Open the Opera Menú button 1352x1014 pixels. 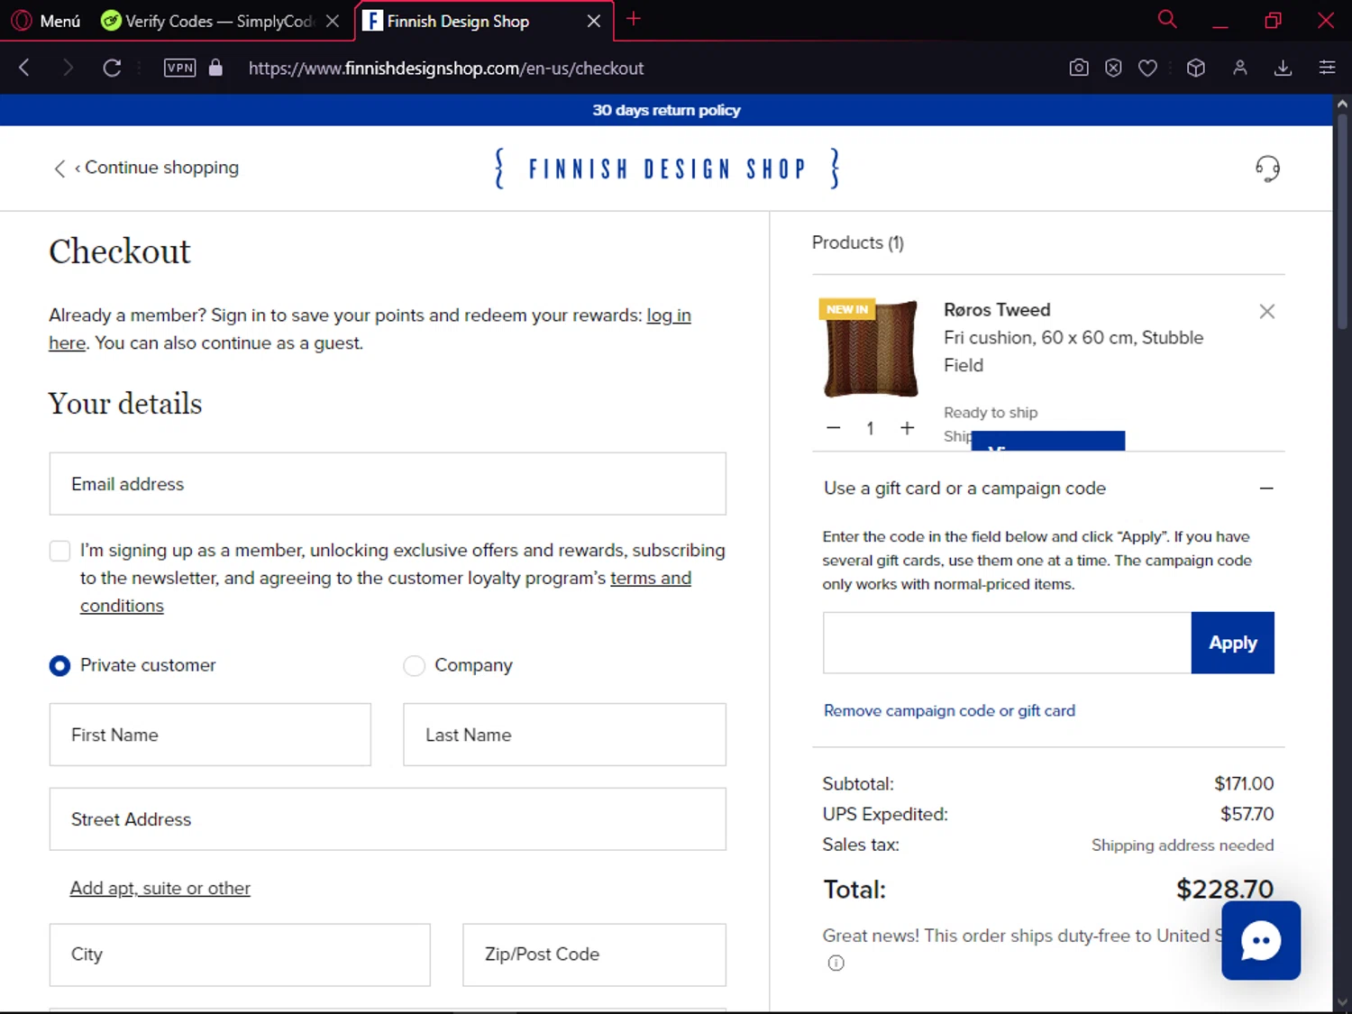(x=47, y=21)
